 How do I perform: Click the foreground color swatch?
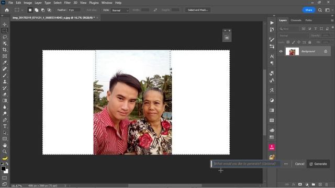(3, 169)
